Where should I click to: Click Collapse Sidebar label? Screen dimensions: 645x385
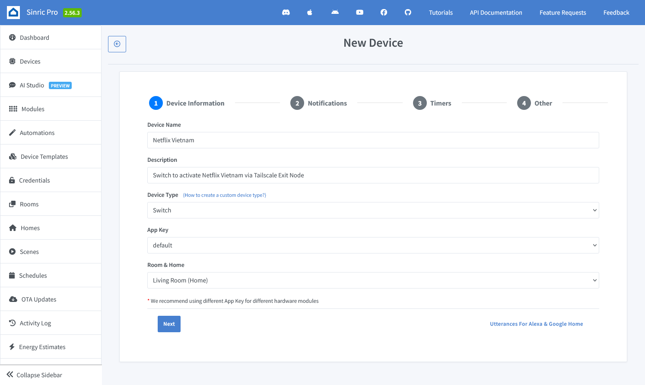click(x=39, y=375)
